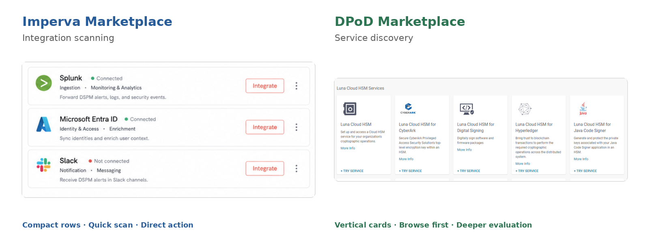Click Try Service on Java Code Signer card
The image size is (649, 251).
(585, 171)
